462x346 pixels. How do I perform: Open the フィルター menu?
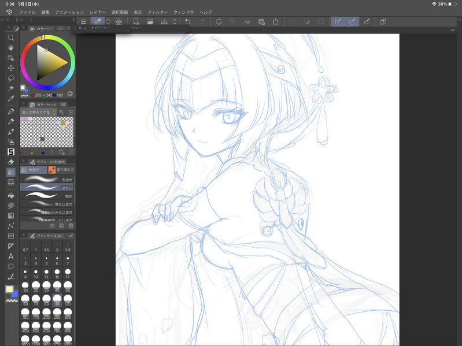tap(158, 12)
